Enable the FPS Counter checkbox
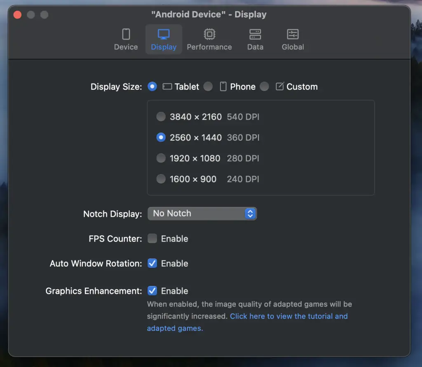This screenshot has width=422, height=367. pos(152,239)
